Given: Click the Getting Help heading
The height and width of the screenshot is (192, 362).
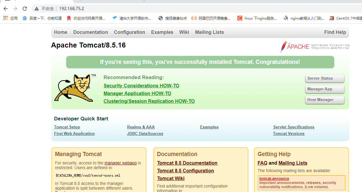Looking at the screenshot, I should (x=274, y=154).
